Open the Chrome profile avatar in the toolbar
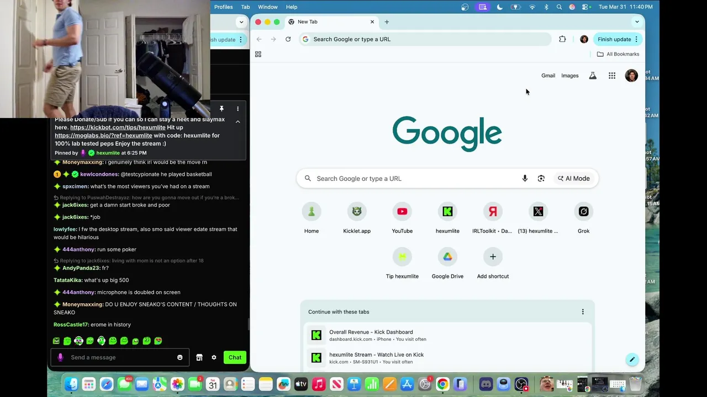This screenshot has height=397, width=707. coord(584,39)
